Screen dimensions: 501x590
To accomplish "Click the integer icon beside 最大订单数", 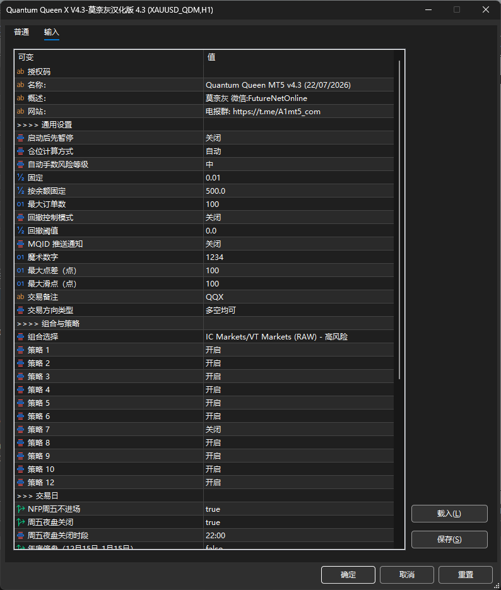I will pyautogui.click(x=21, y=204).
